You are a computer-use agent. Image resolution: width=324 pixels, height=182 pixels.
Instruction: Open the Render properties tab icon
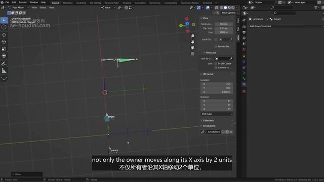tap(244, 27)
